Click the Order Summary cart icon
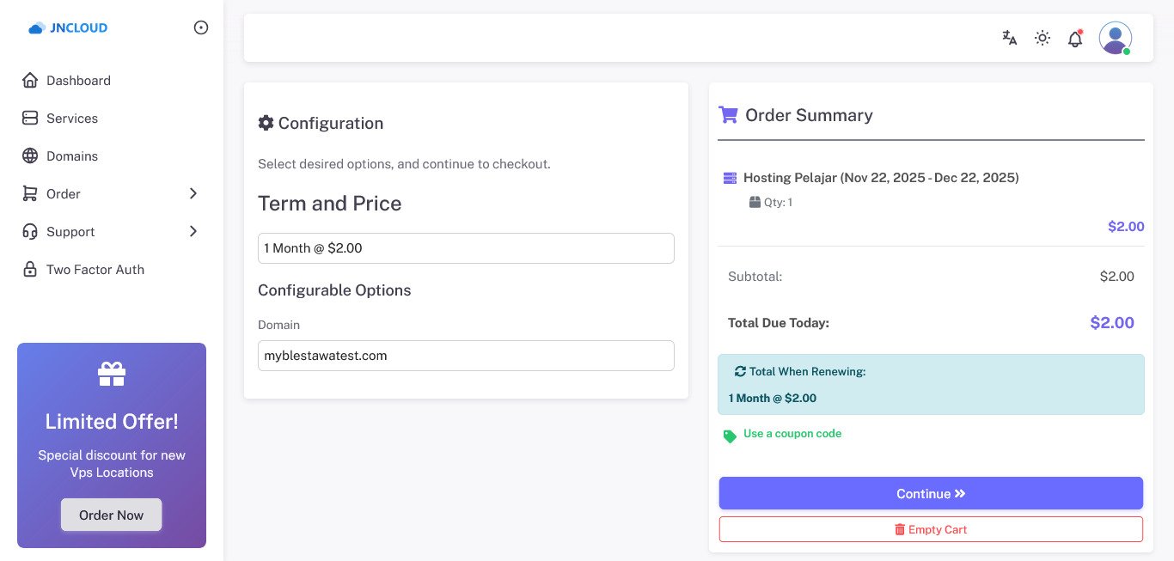This screenshot has width=1174, height=561. pyautogui.click(x=728, y=115)
